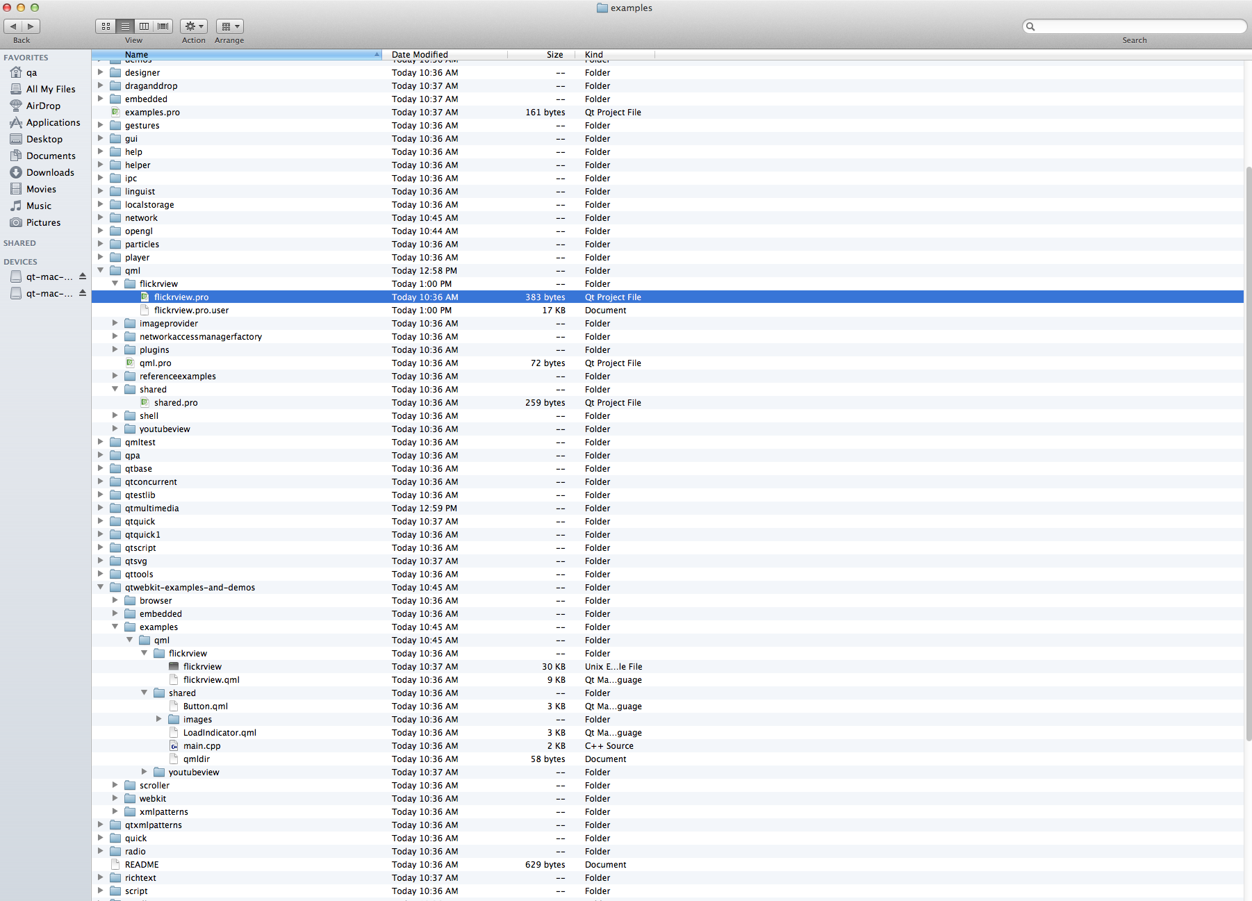Switch to Cover Flow view
Image resolution: width=1252 pixels, height=901 pixels.
(163, 26)
